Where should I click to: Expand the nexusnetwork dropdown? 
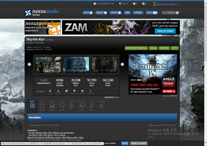(x=177, y=13)
